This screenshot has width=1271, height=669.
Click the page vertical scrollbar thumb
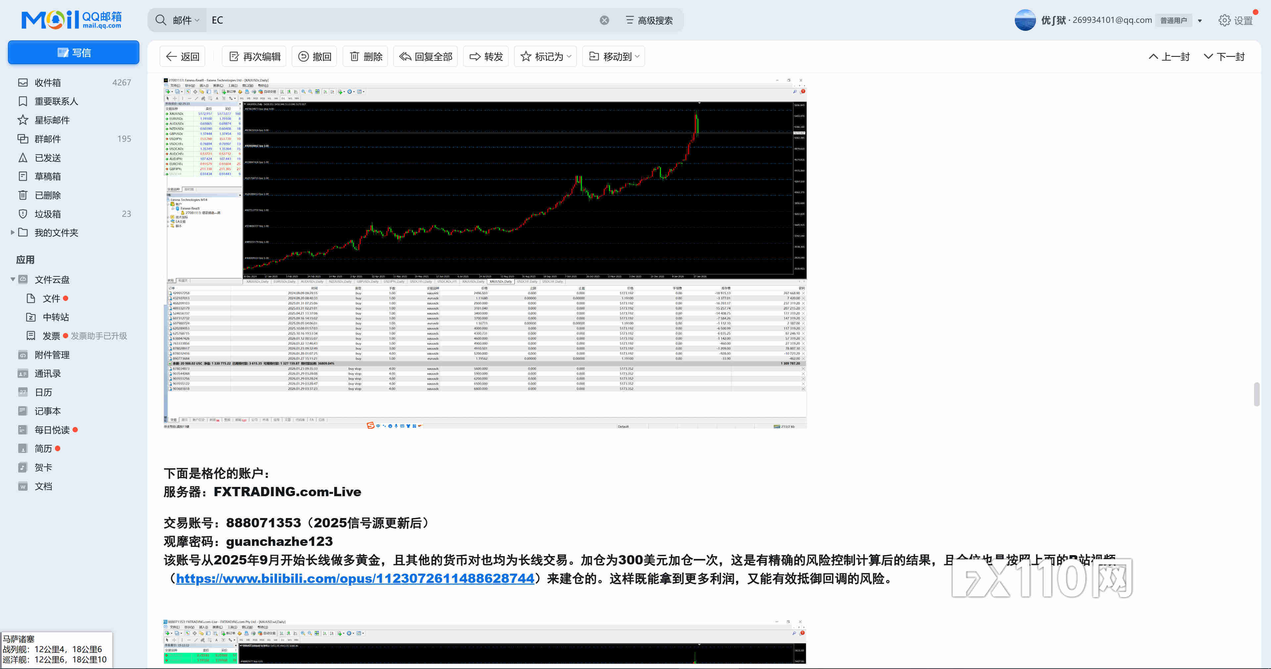tap(1256, 394)
